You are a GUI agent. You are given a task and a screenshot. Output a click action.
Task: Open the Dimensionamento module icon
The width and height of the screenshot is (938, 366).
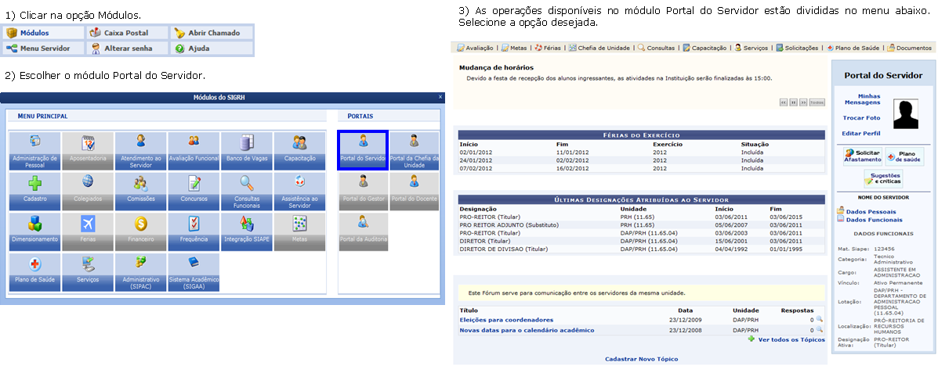[x=34, y=230]
